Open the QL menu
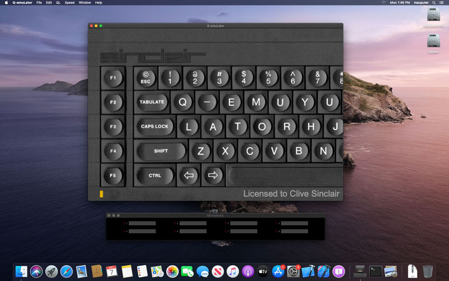 point(58,3)
